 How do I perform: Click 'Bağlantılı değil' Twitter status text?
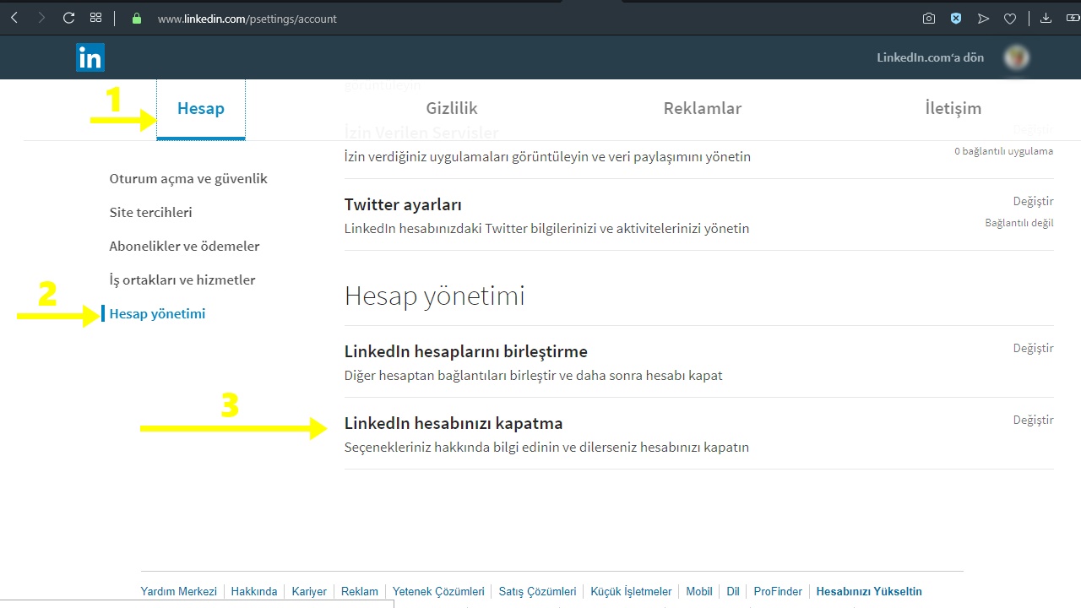tap(1019, 223)
